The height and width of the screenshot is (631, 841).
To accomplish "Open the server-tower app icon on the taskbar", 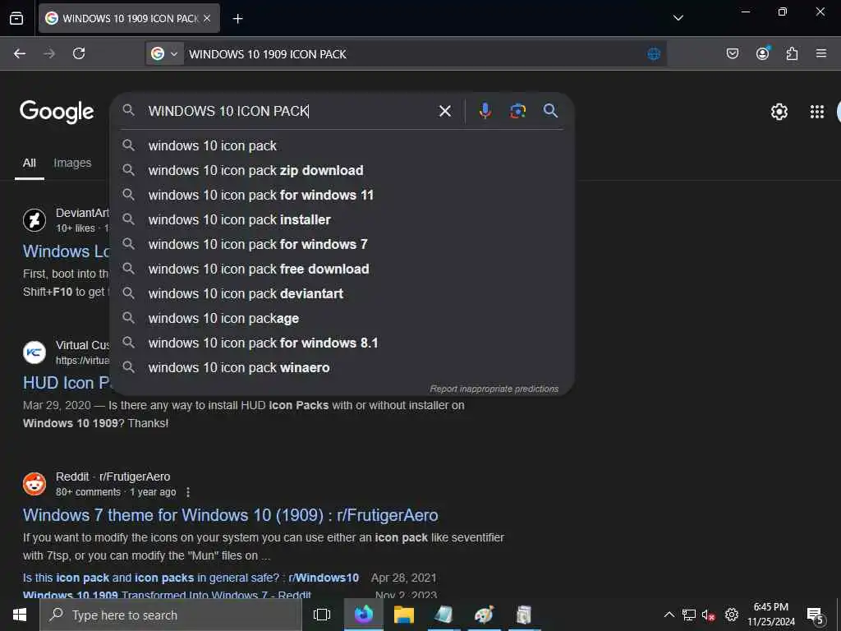I will click(x=523, y=615).
